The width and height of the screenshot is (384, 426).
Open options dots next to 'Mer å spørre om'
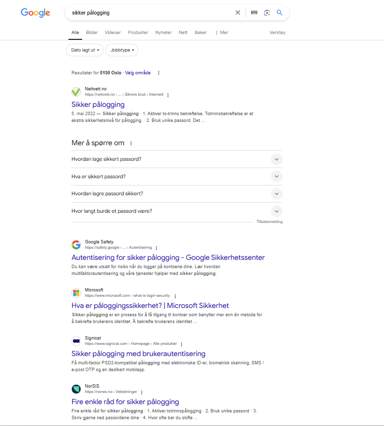click(131, 143)
